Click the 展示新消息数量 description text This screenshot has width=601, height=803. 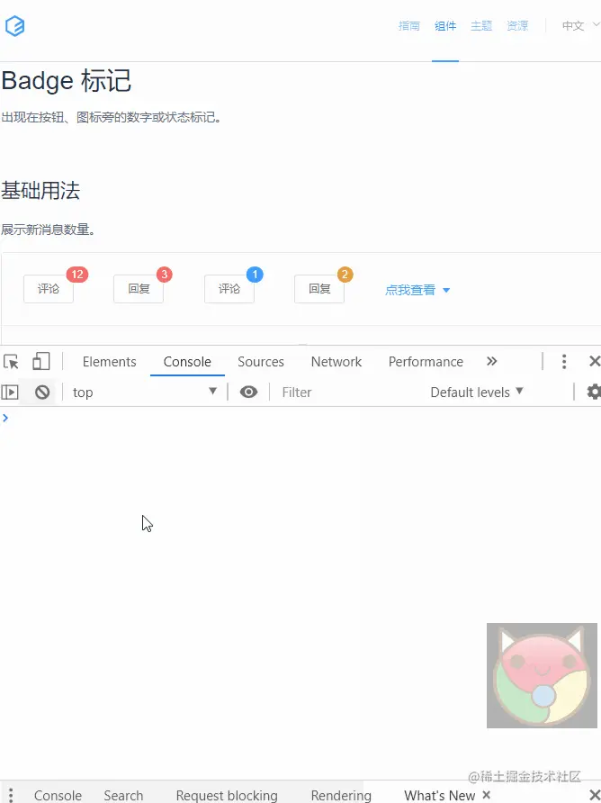coord(48,230)
